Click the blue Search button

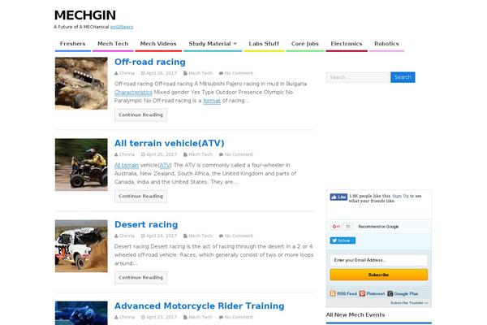403,77
